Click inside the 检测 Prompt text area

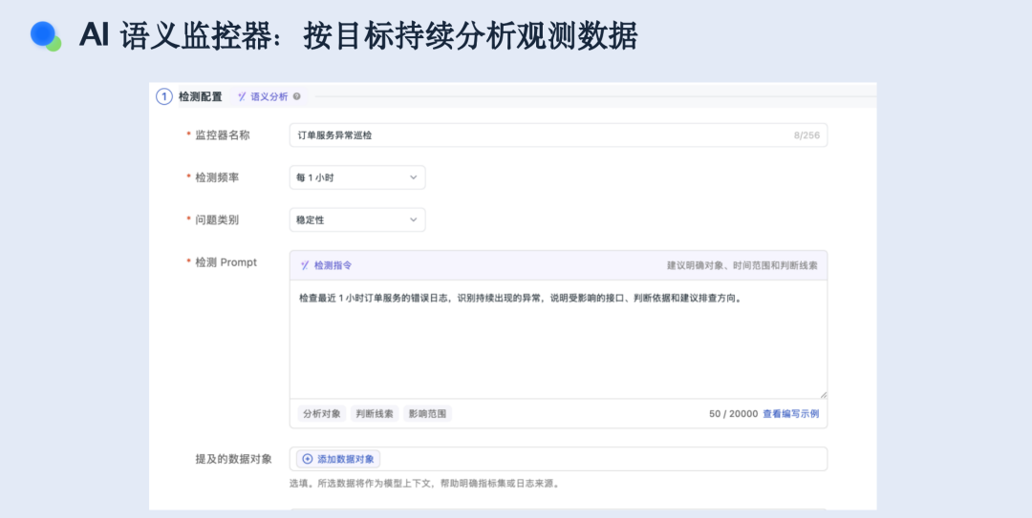[x=558, y=340]
